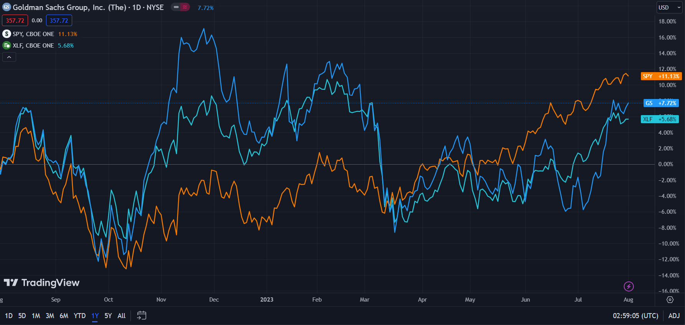685x325 pixels.
Task: Click the 18.00% level on price scale
Action: coord(667,21)
